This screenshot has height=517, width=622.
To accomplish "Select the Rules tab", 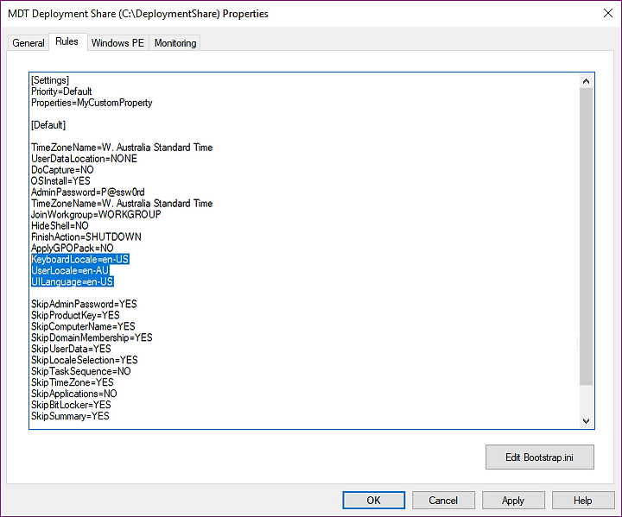I will [x=67, y=41].
